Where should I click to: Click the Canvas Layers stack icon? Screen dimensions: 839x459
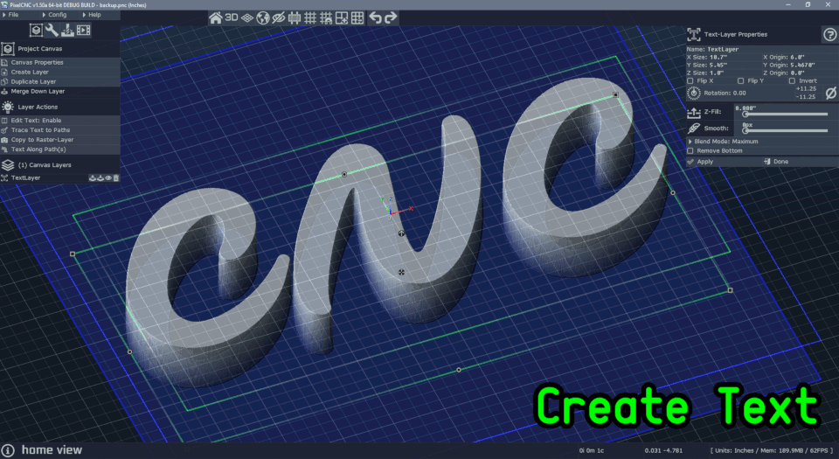pos(8,164)
